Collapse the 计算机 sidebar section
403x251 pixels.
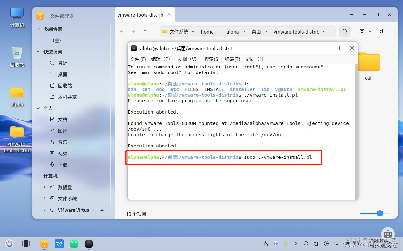coord(38,176)
